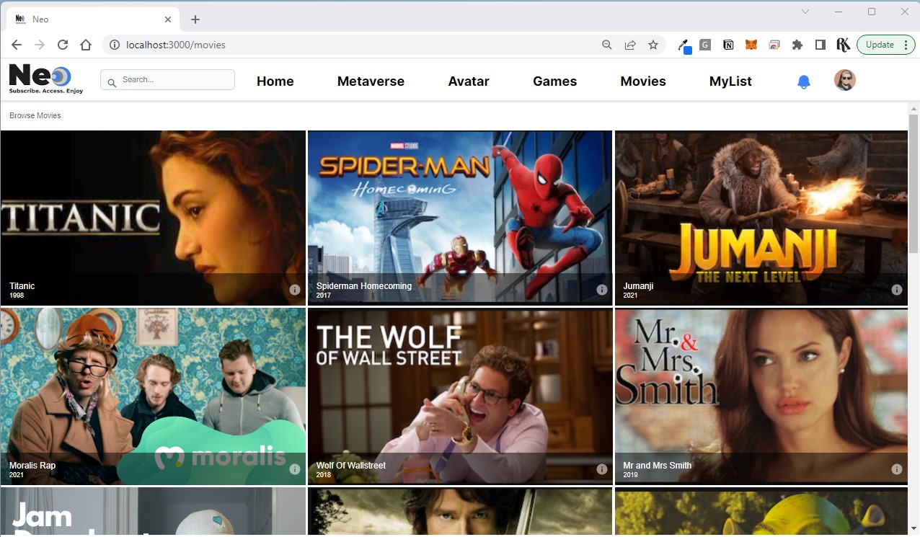Open a new browser tab
Viewport: 920px width, 537px height.
pos(195,19)
